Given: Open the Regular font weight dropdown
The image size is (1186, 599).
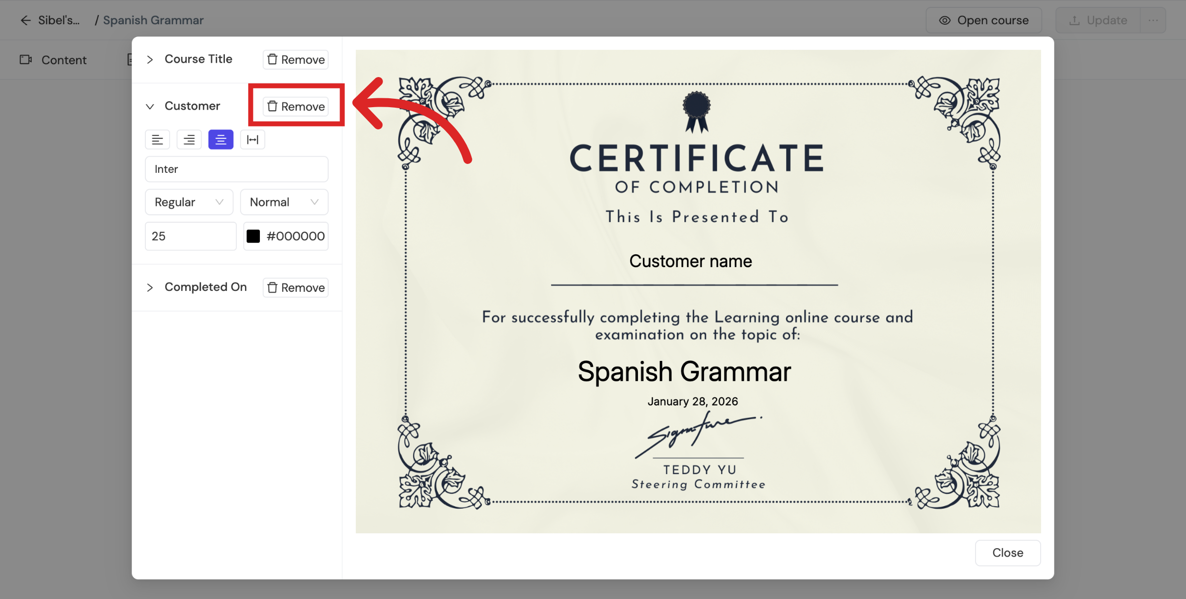Looking at the screenshot, I should point(189,202).
